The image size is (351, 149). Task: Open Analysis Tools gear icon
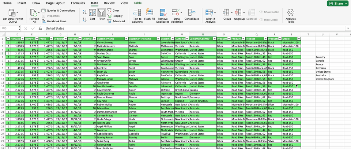tap(291, 13)
